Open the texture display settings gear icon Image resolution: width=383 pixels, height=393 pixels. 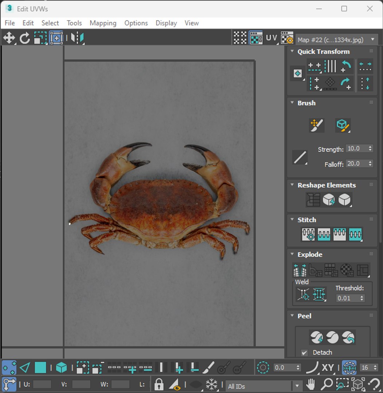point(287,38)
